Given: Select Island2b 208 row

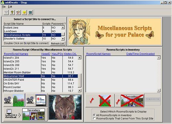Looking at the screenshot, I should [41, 65].
